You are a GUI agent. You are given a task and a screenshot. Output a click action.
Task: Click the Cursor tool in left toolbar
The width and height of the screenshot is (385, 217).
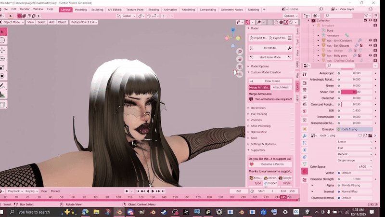pyautogui.click(x=2, y=41)
